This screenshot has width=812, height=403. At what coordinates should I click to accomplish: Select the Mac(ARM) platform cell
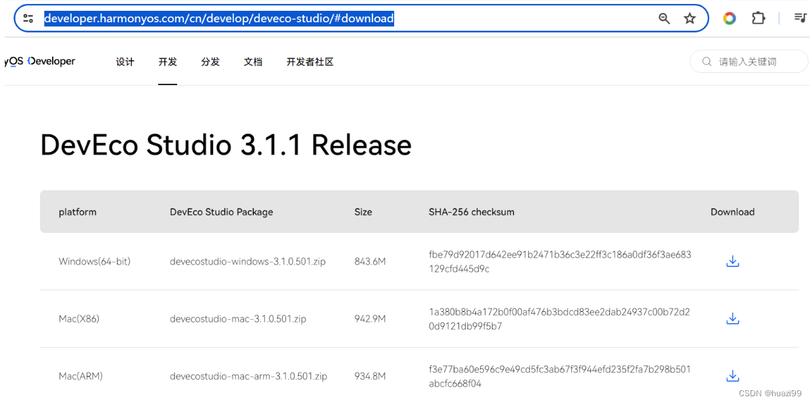pyautogui.click(x=80, y=376)
